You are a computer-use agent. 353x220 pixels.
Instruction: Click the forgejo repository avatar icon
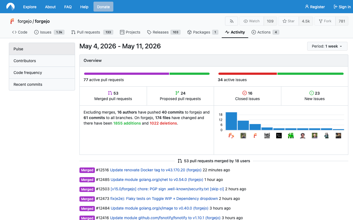pyautogui.click(x=12, y=21)
